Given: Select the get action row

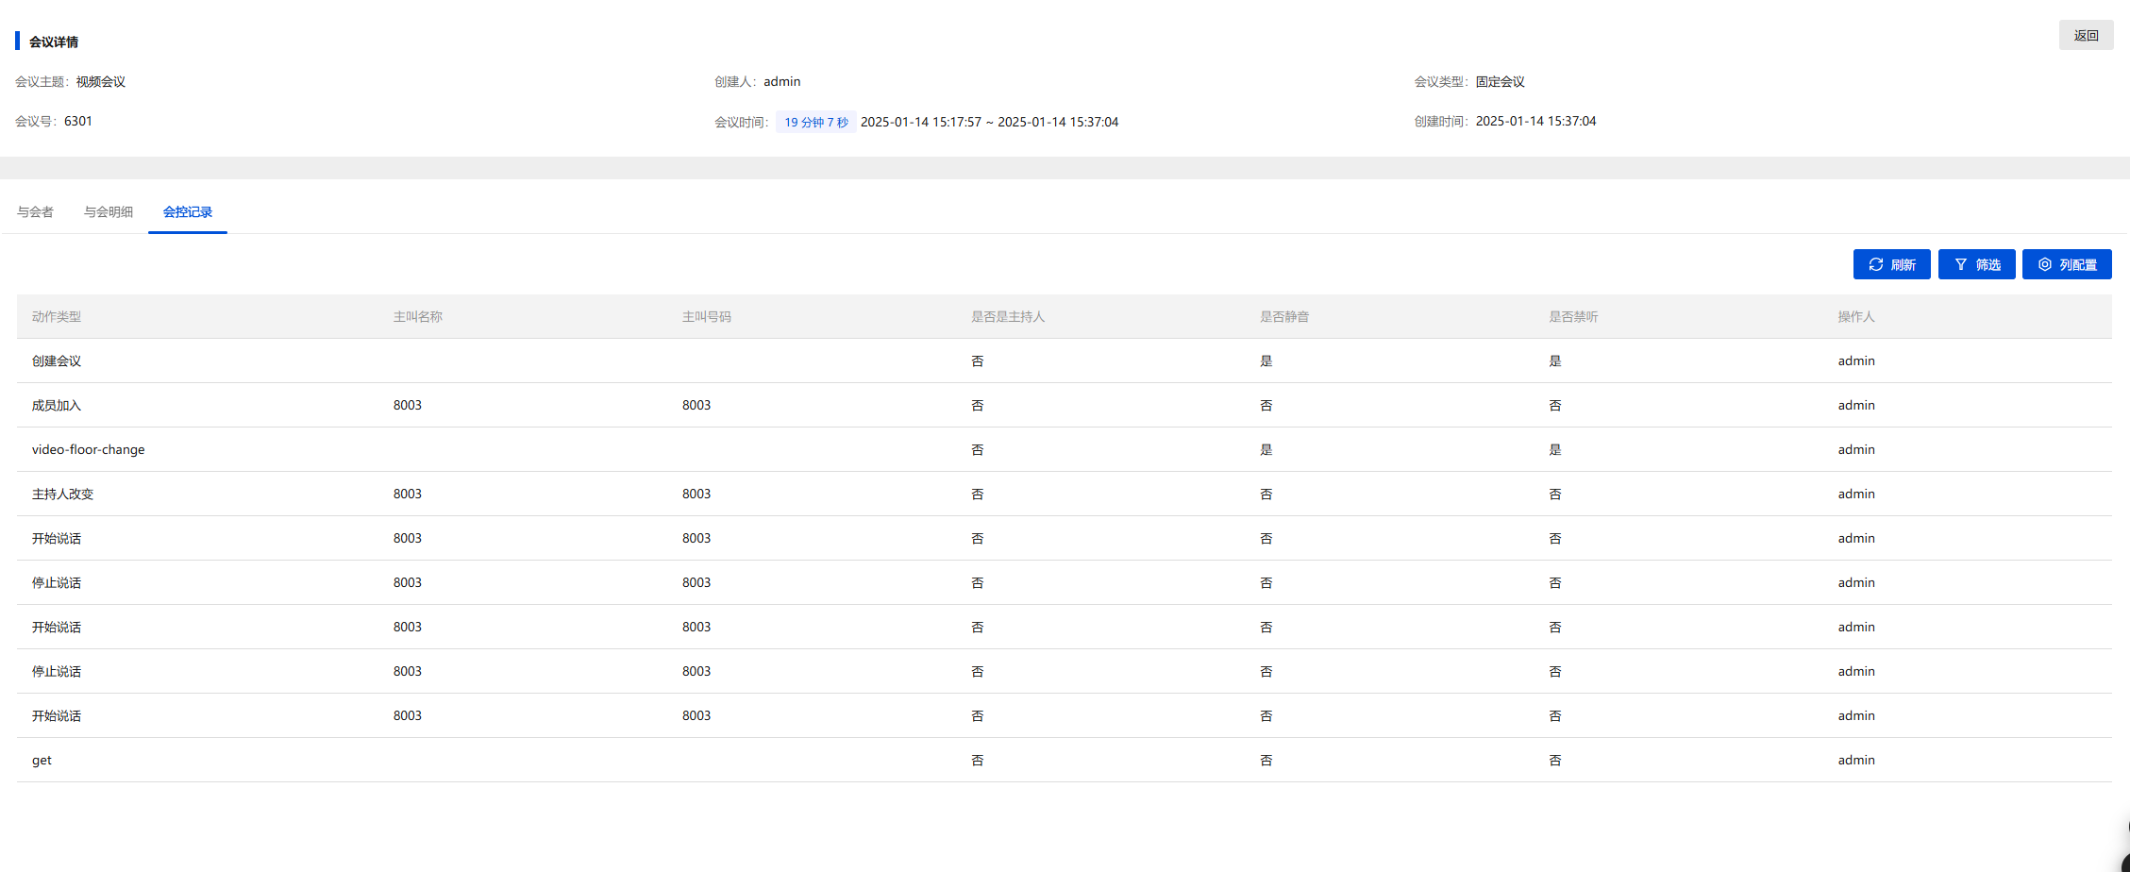Looking at the screenshot, I should (42, 761).
